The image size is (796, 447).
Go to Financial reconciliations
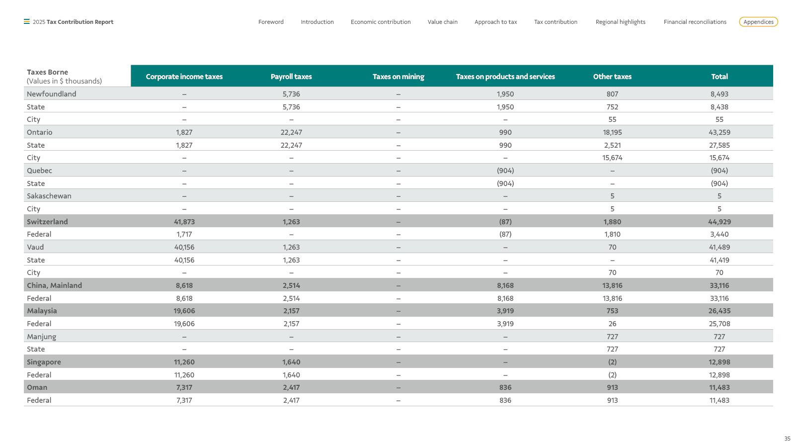695,22
